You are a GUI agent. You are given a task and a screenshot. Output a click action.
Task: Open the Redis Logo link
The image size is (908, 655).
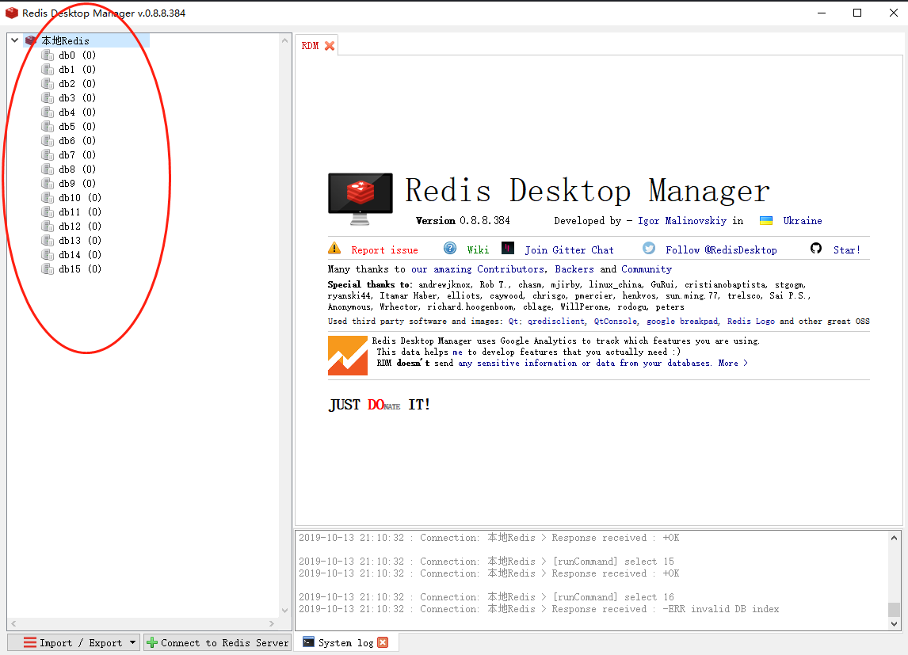tap(750, 321)
